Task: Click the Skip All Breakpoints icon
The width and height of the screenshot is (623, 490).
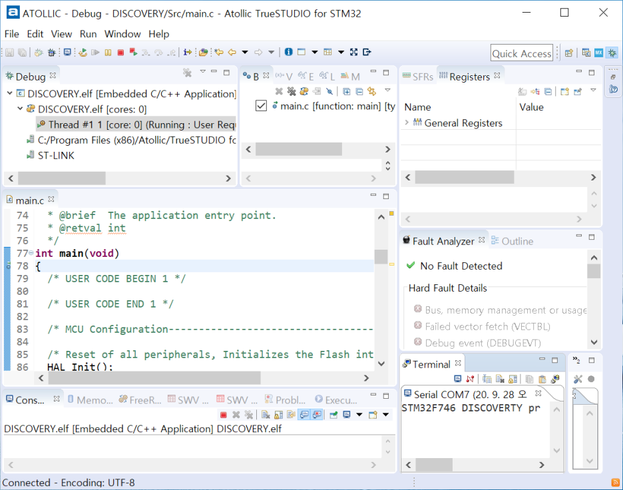Action: (x=329, y=92)
